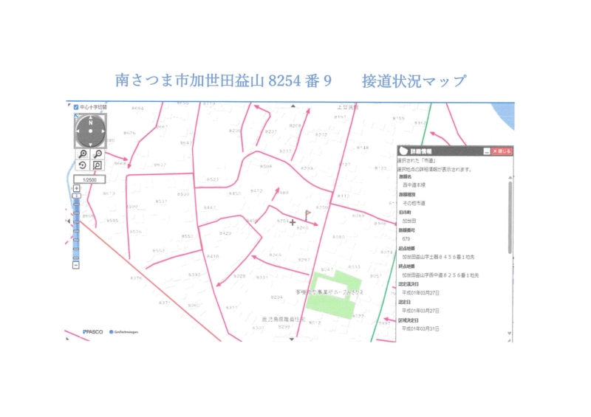This screenshot has width=591, height=417.
Task: Close the 詳細情報 panel with 閉じる
Action: click(x=502, y=151)
